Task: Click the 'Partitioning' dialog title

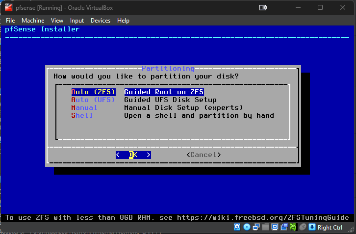Action: [x=168, y=68]
